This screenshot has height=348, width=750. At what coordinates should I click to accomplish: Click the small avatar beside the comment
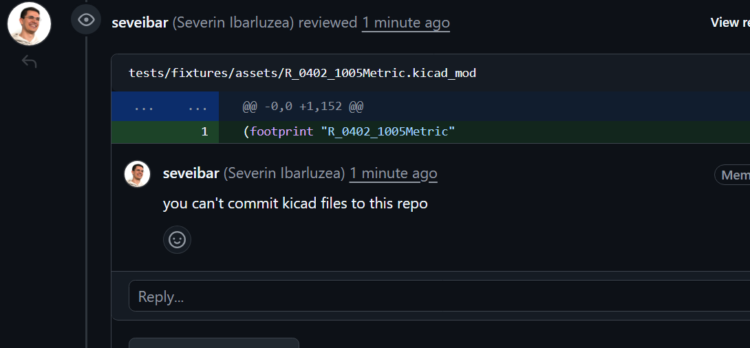pyautogui.click(x=137, y=174)
